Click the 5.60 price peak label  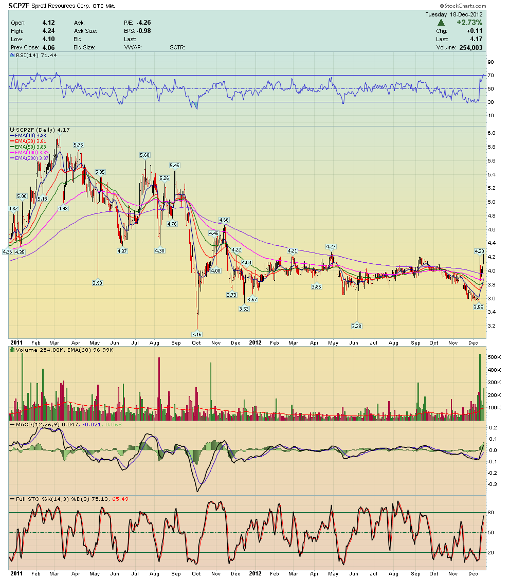144,155
